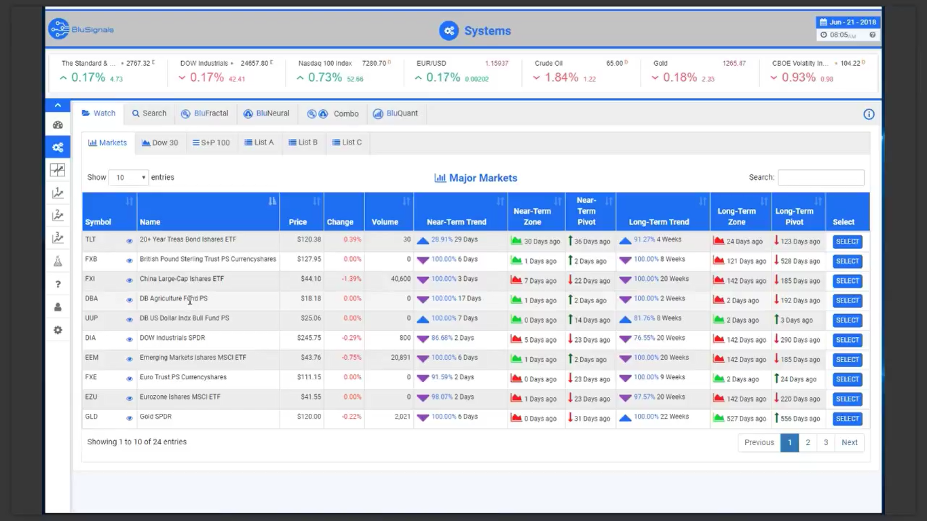Open settings gear icon in sidebar
Screen dimensions: 927x521
coord(58,330)
